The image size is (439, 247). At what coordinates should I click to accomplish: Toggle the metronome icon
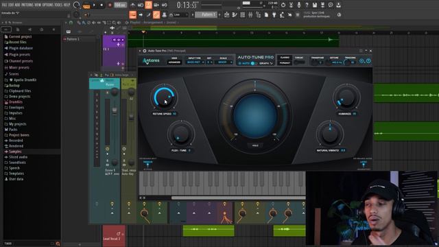tap(132, 5)
